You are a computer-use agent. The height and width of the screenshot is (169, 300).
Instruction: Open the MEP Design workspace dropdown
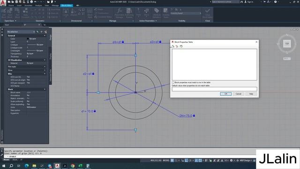pyautogui.click(x=246, y=161)
